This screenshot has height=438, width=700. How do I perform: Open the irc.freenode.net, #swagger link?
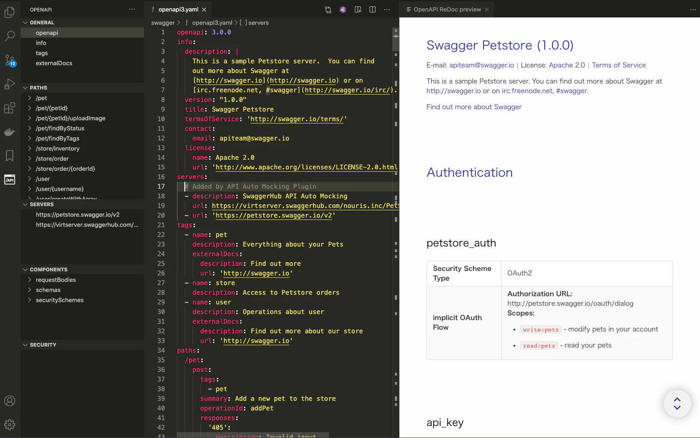(545, 91)
